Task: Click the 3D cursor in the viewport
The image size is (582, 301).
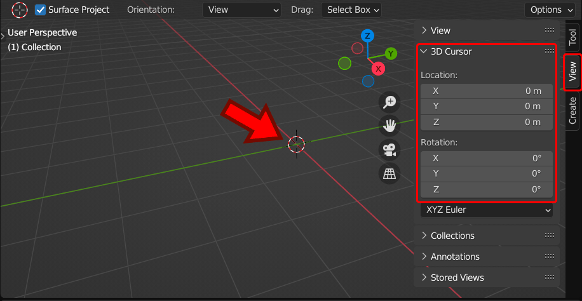Action: tap(296, 144)
